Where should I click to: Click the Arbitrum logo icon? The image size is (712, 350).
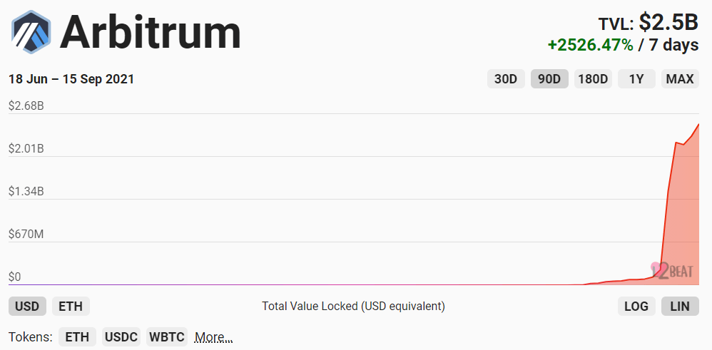(x=30, y=32)
